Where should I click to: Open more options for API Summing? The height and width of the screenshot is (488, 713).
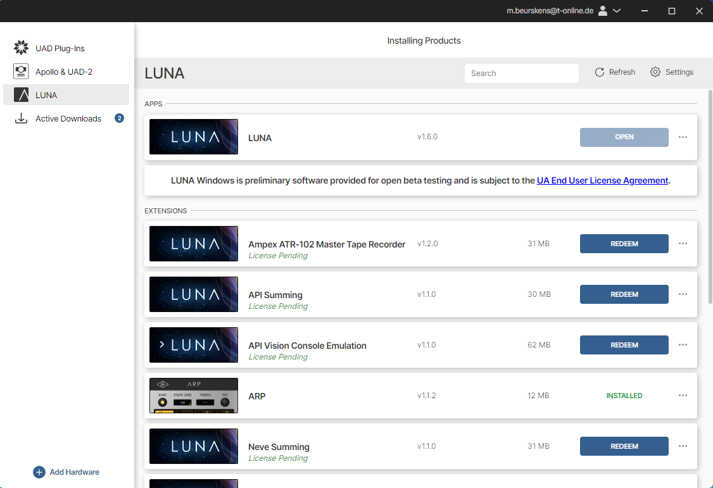pyautogui.click(x=683, y=294)
